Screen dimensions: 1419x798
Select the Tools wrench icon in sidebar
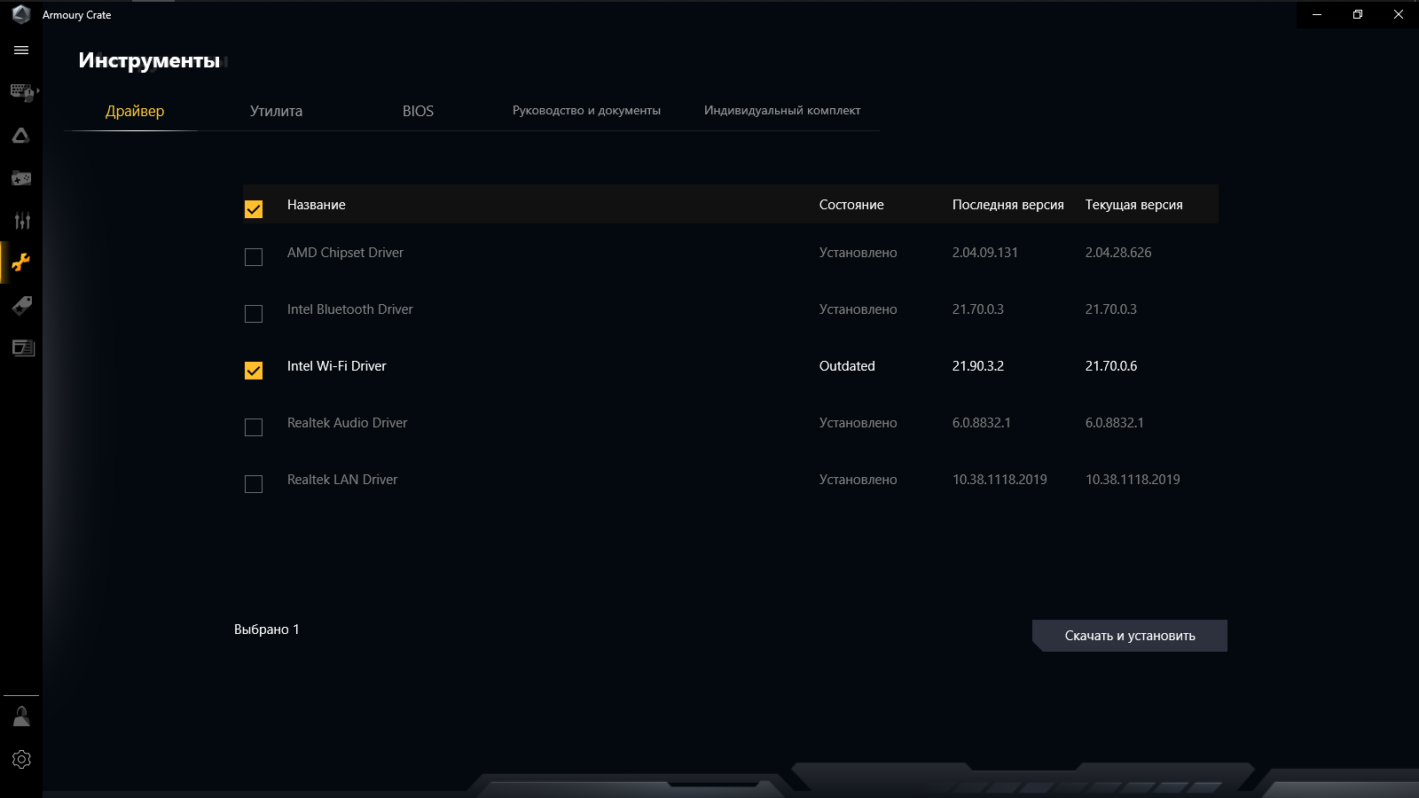(21, 262)
